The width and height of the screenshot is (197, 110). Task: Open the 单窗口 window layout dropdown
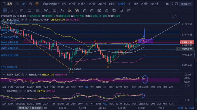(x=186, y=4)
